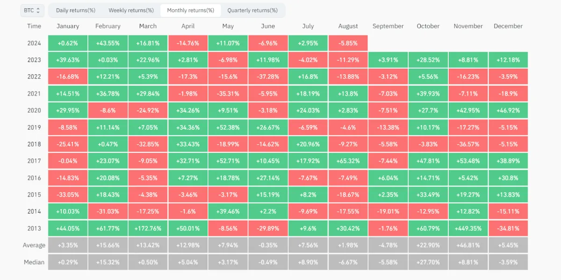This screenshot has height=280, width=561.
Task: Click the Average row label
Action: (x=34, y=245)
